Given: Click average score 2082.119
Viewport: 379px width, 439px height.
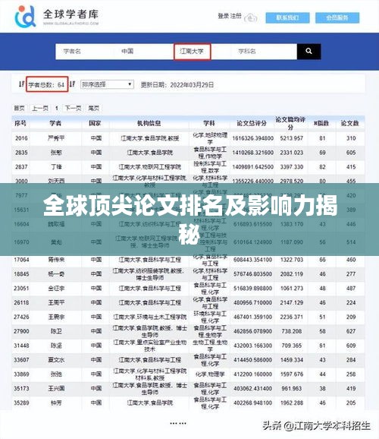Looking at the screenshot, I should click(x=292, y=274).
